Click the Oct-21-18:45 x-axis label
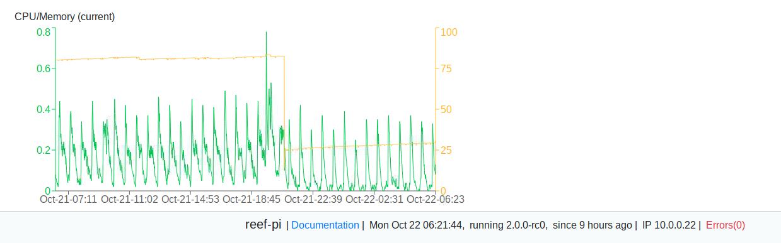This screenshot has width=781, height=243. coord(252,200)
